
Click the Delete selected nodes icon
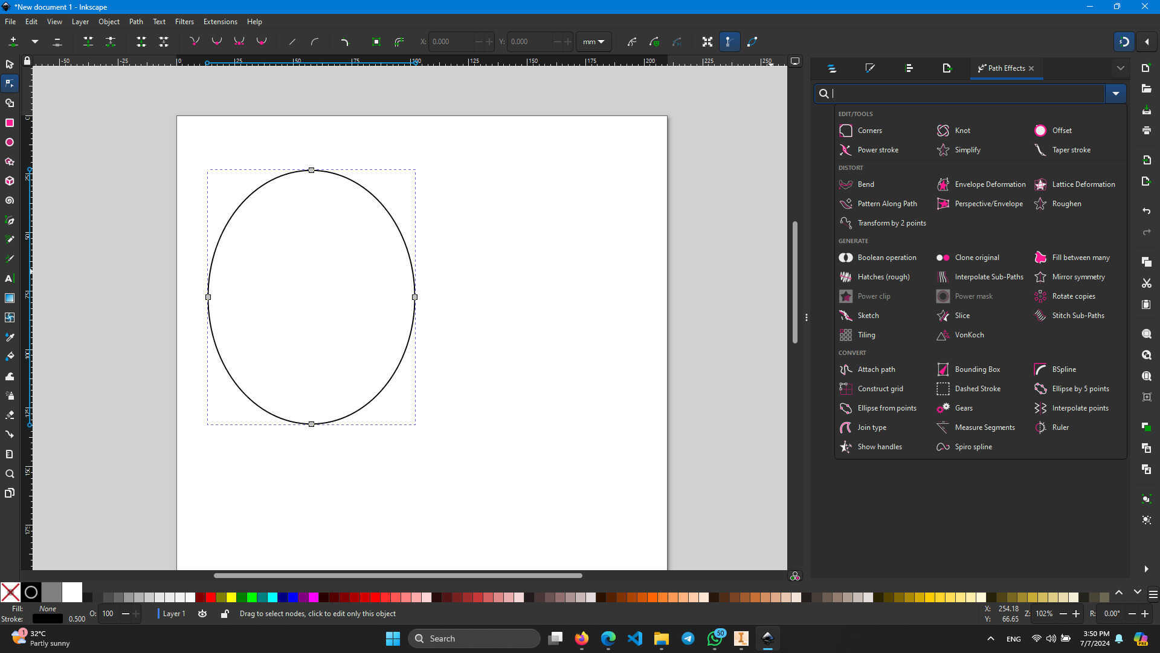click(57, 42)
